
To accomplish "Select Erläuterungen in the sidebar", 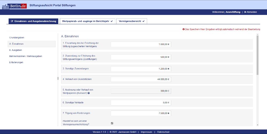I will coord(16,62).
